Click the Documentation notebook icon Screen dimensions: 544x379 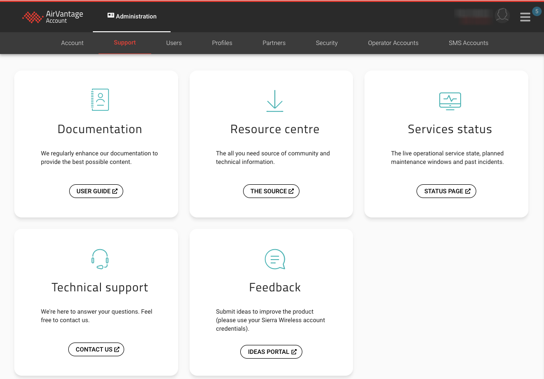click(100, 100)
